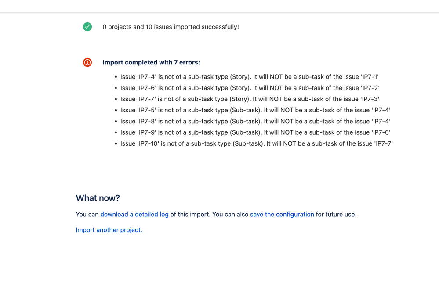Image resolution: width=439 pixels, height=290 pixels.
Task: Select the error line for issue IP7-10
Action: (257, 144)
